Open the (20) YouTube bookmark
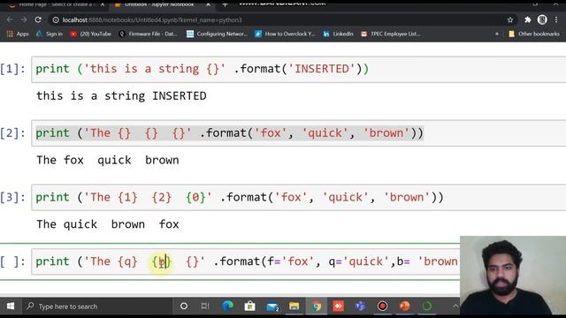The image size is (566, 318). pos(91,34)
